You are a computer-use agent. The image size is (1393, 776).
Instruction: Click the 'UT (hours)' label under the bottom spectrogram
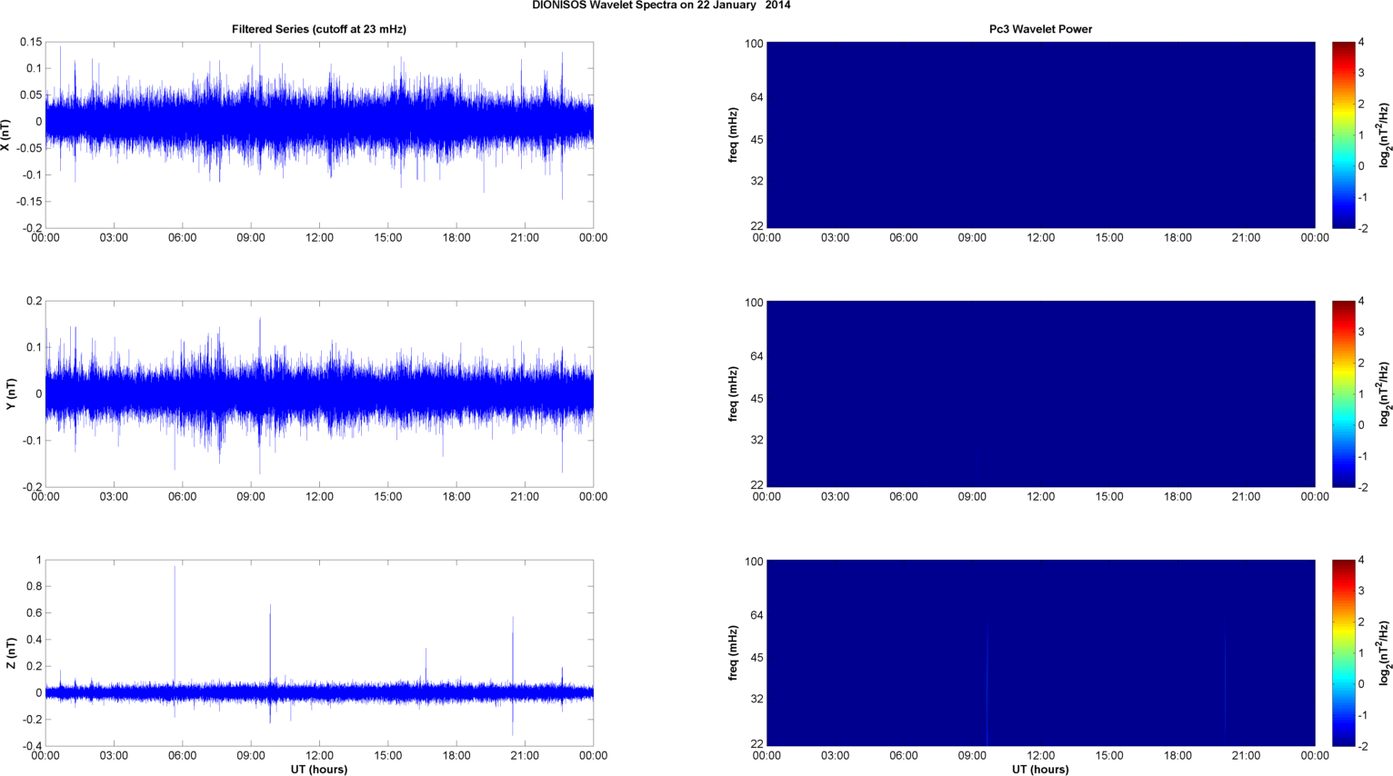pos(1041,770)
